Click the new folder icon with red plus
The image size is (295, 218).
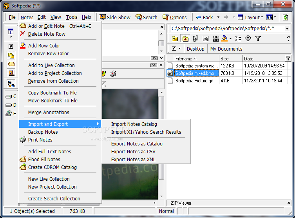click(185, 38)
